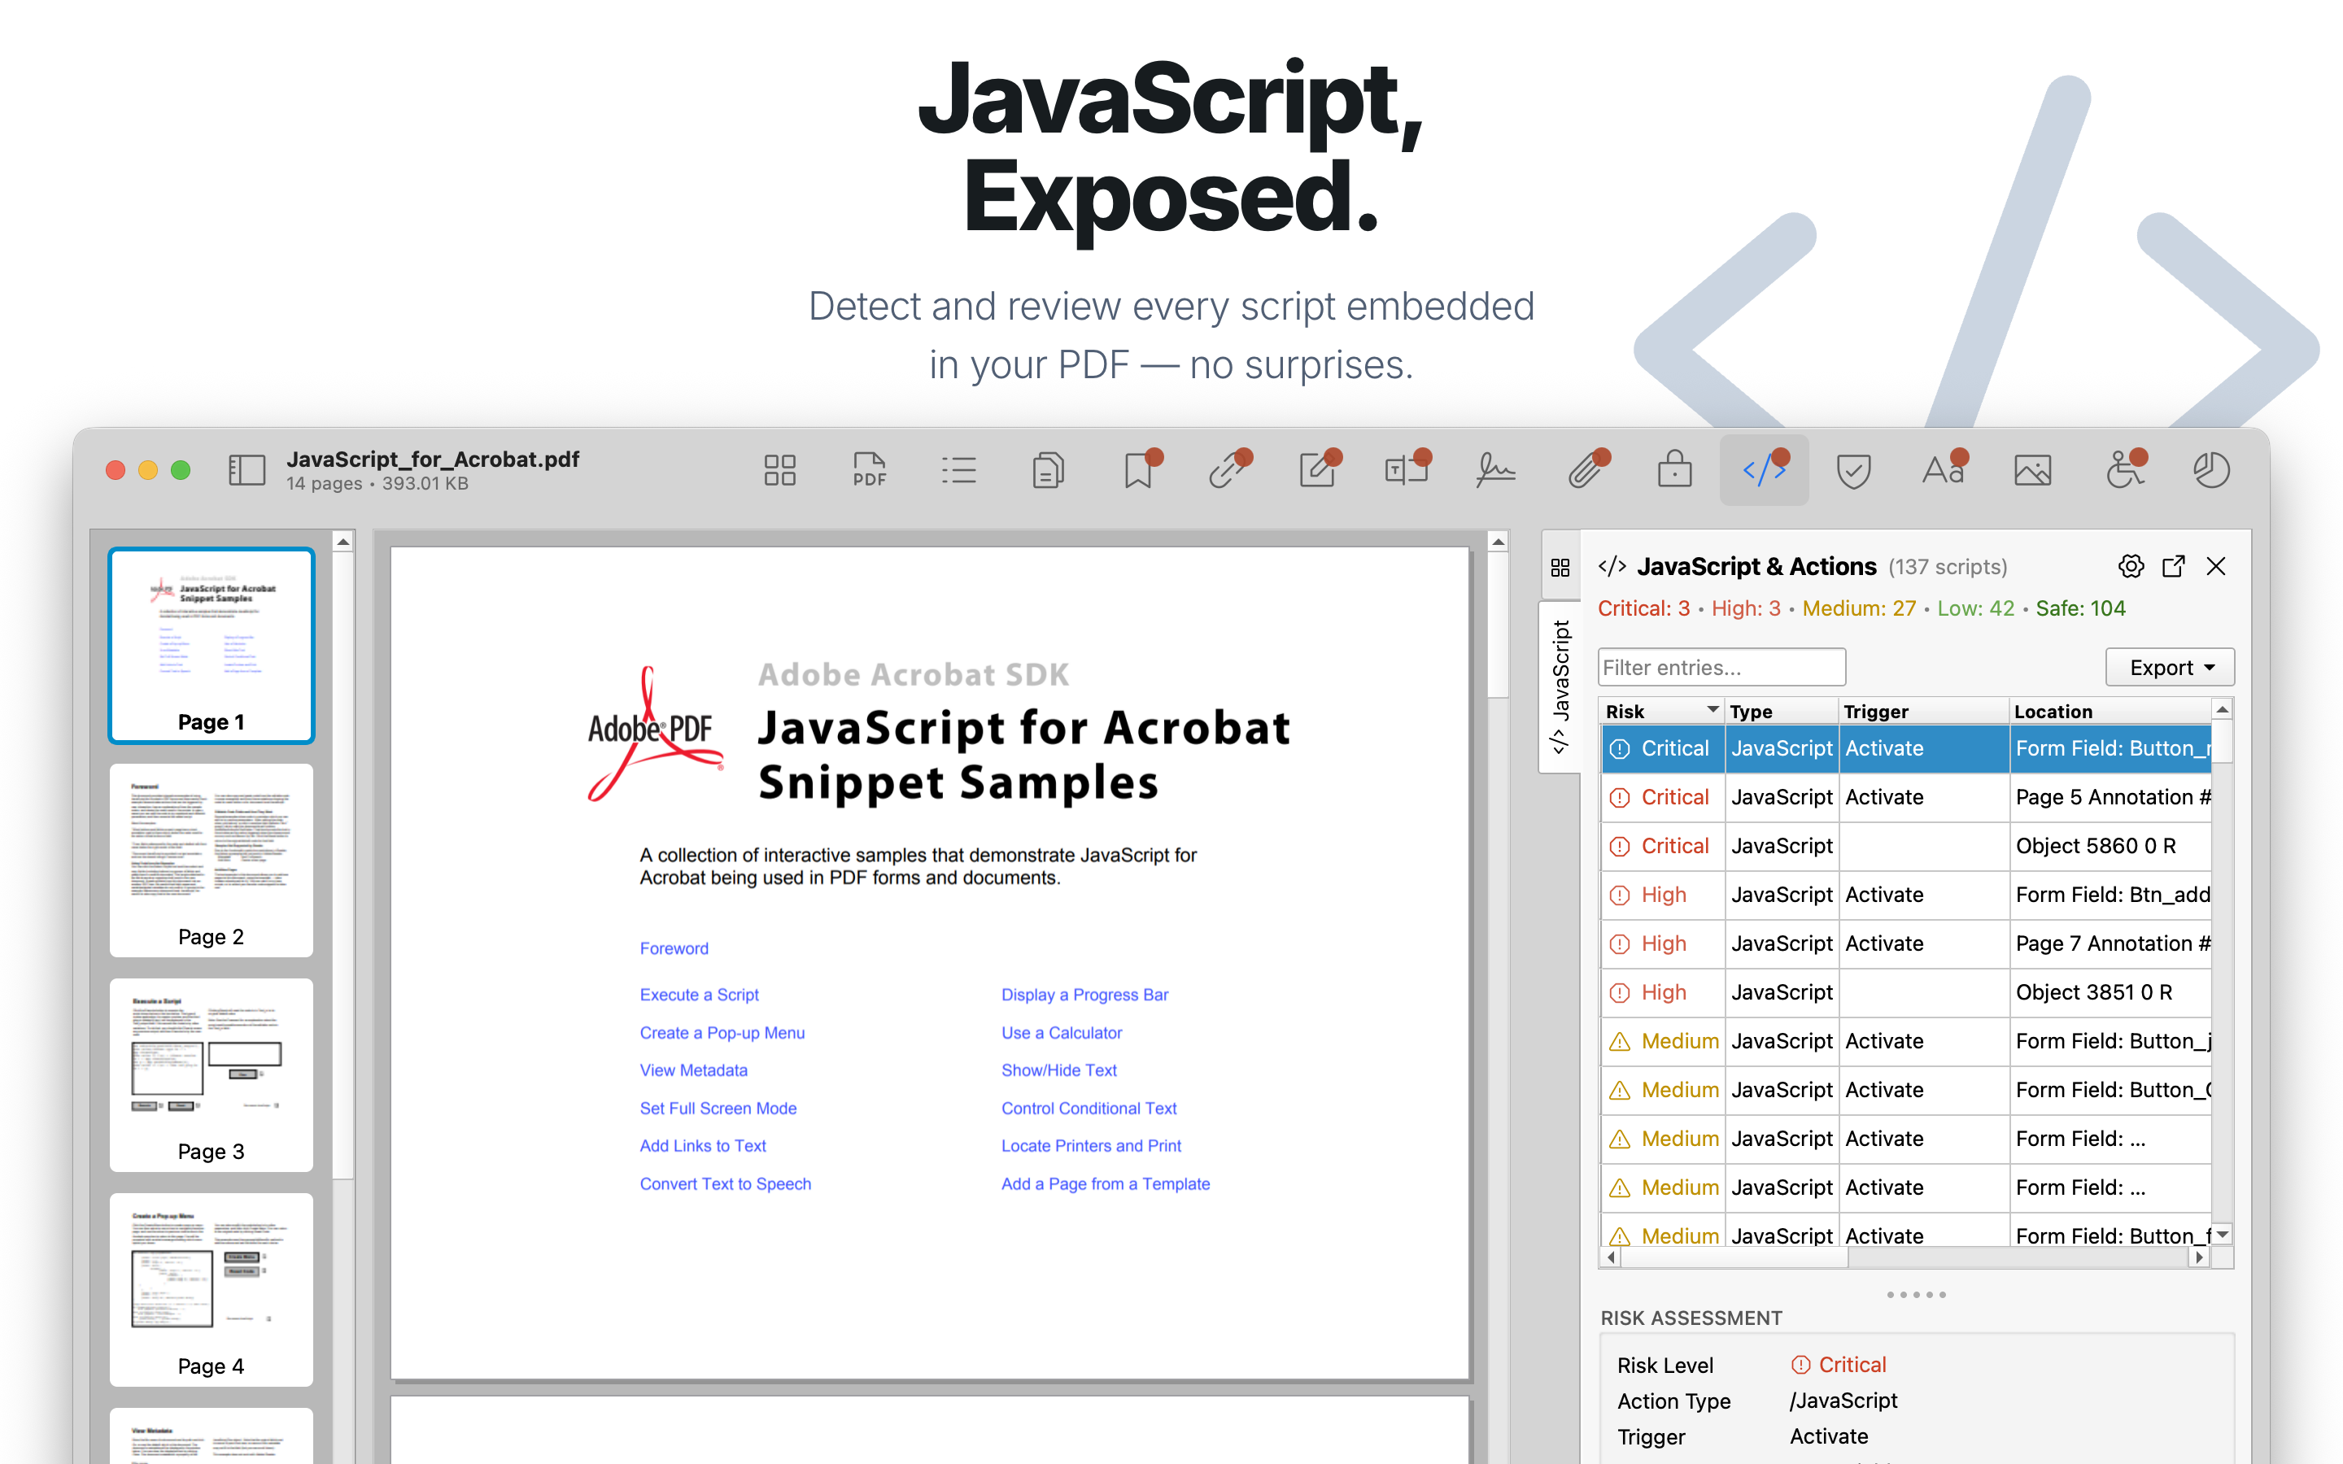
Task: Open JavaScript panel settings gear
Action: (x=2131, y=566)
